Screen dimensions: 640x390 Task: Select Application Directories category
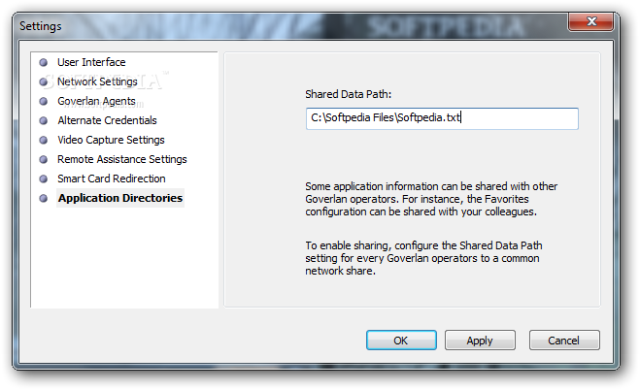120,198
